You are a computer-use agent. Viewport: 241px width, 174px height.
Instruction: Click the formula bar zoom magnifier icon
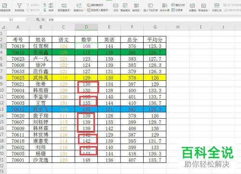pos(38,20)
